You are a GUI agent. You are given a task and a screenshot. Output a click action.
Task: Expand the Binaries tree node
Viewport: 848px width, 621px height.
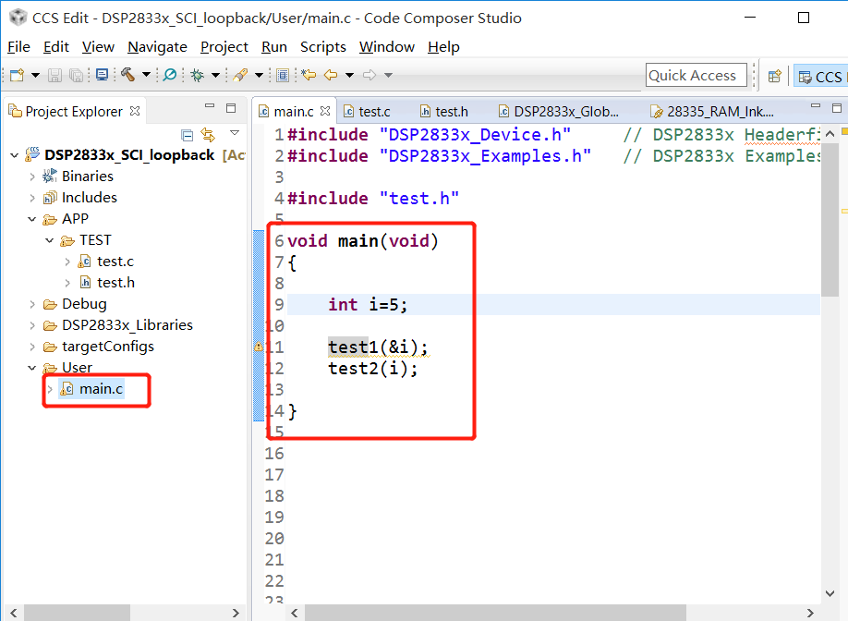[32, 177]
